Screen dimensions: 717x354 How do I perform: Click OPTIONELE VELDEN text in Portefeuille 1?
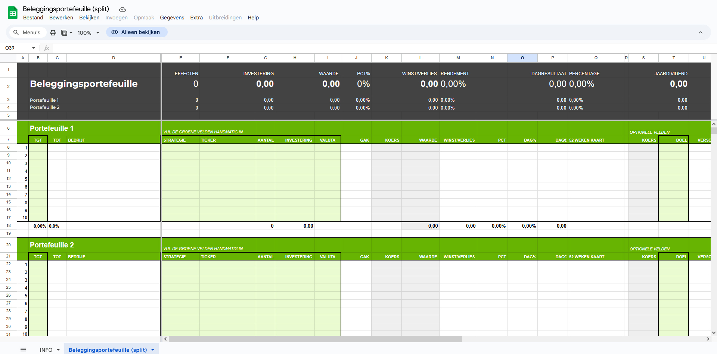[x=649, y=132]
